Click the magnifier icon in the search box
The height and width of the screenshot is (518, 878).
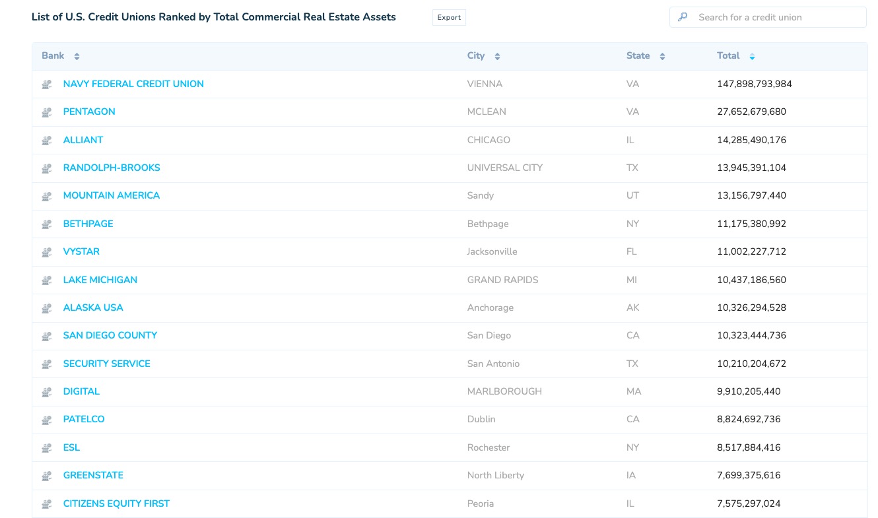683,17
